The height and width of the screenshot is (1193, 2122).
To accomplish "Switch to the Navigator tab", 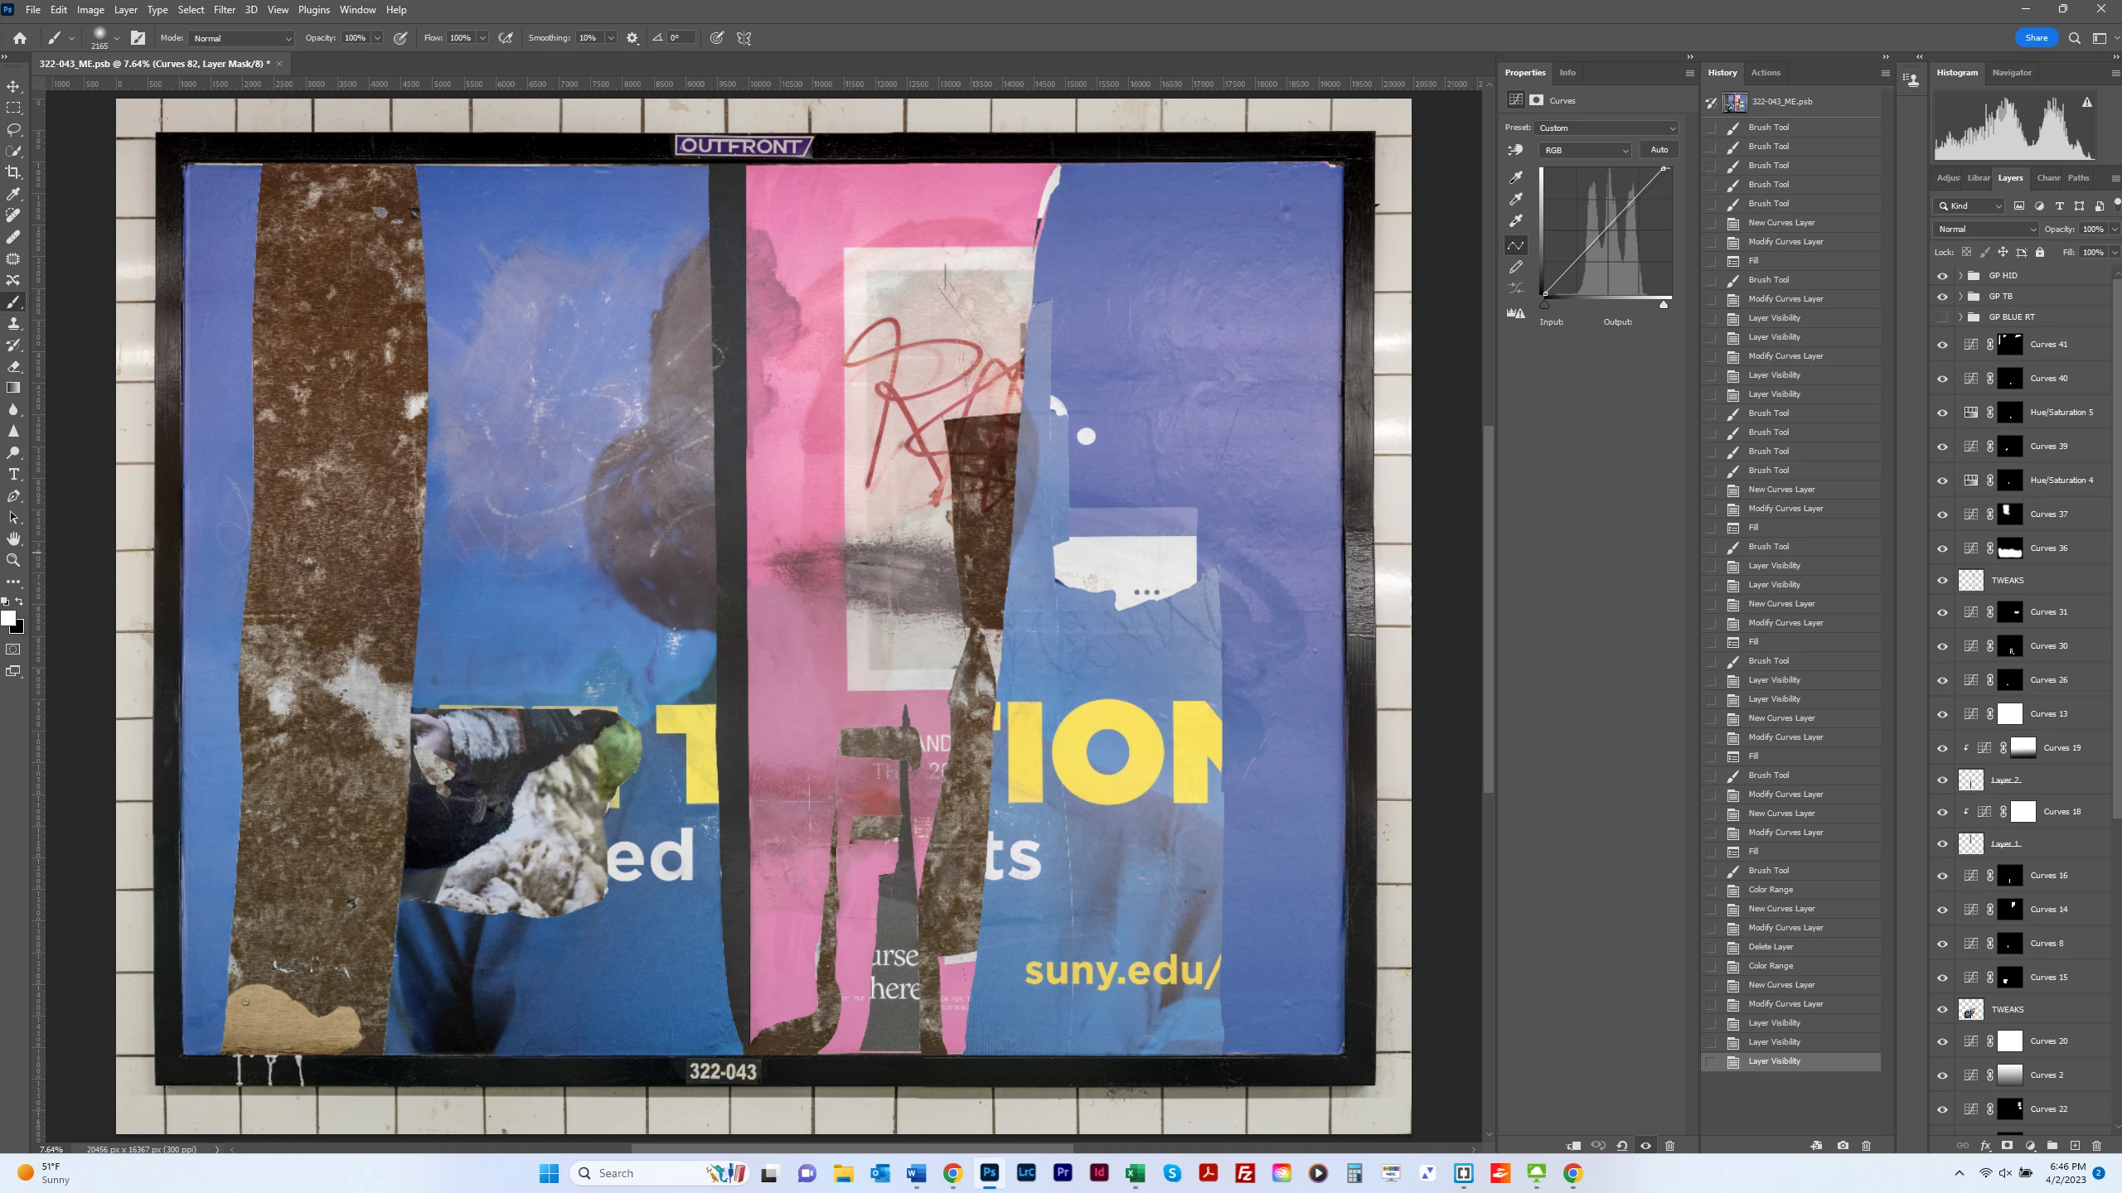I will click(2011, 73).
